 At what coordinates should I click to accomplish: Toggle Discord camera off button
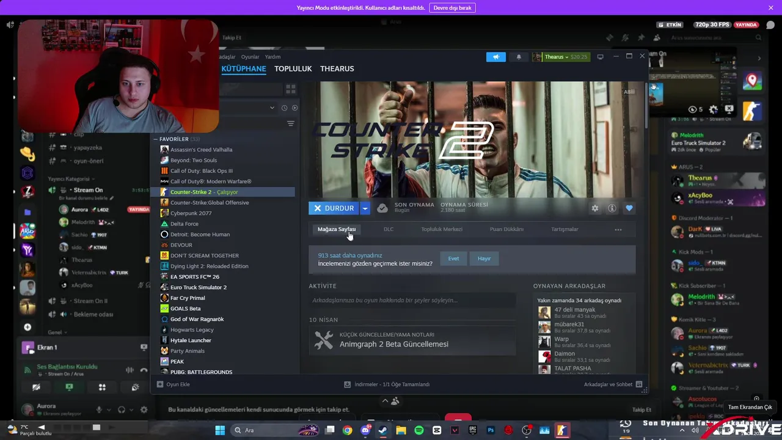(36, 387)
